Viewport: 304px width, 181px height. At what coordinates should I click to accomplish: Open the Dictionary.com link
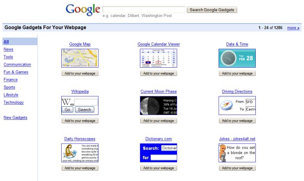[159, 138]
